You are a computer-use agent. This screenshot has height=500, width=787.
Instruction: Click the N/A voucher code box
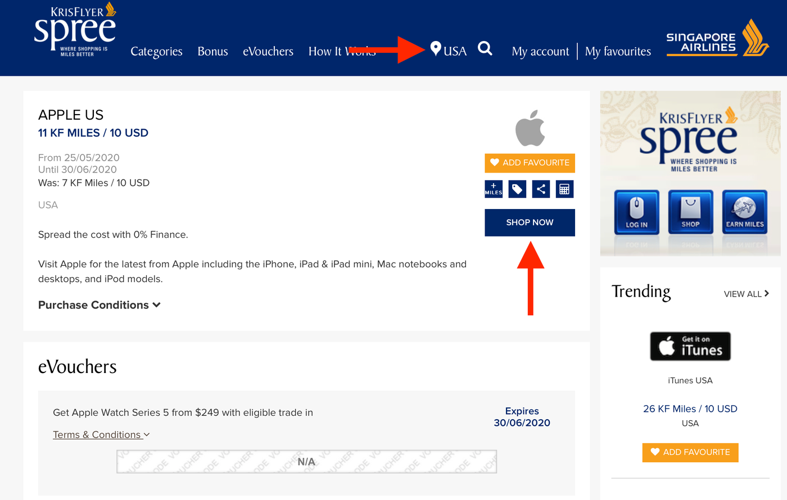[306, 462]
